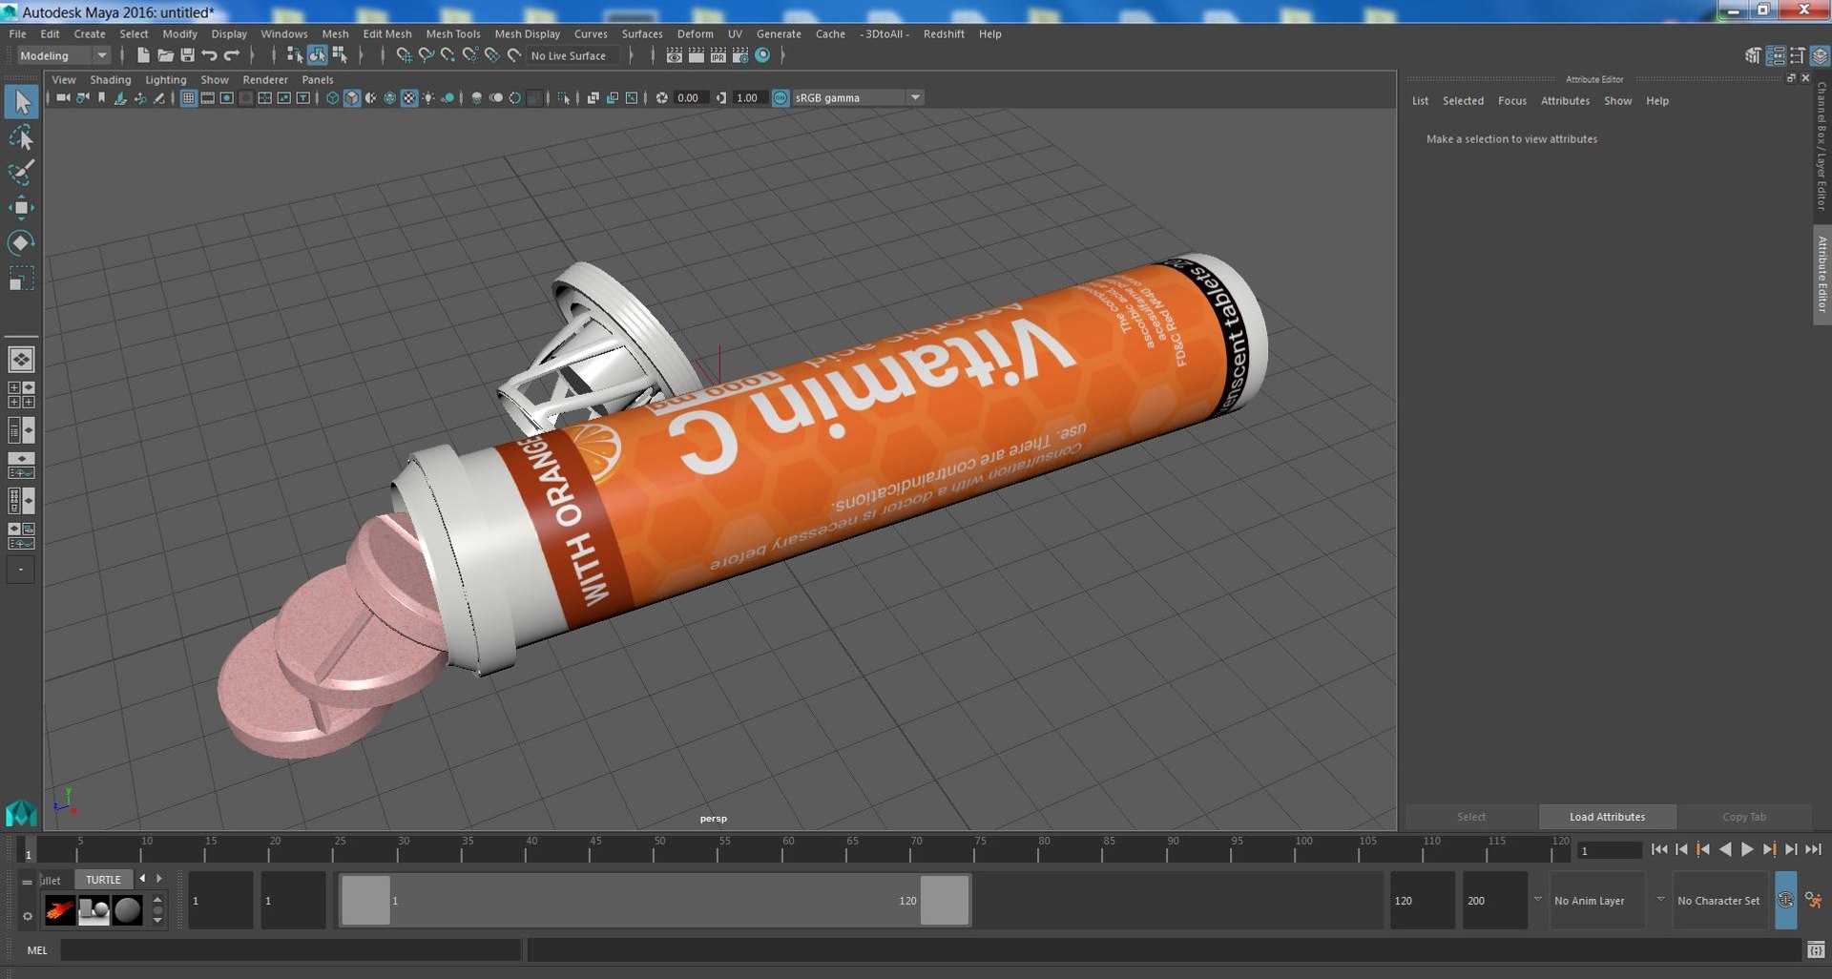Pick the Paint Selection tool
The height and width of the screenshot is (979, 1832).
pyautogui.click(x=21, y=173)
